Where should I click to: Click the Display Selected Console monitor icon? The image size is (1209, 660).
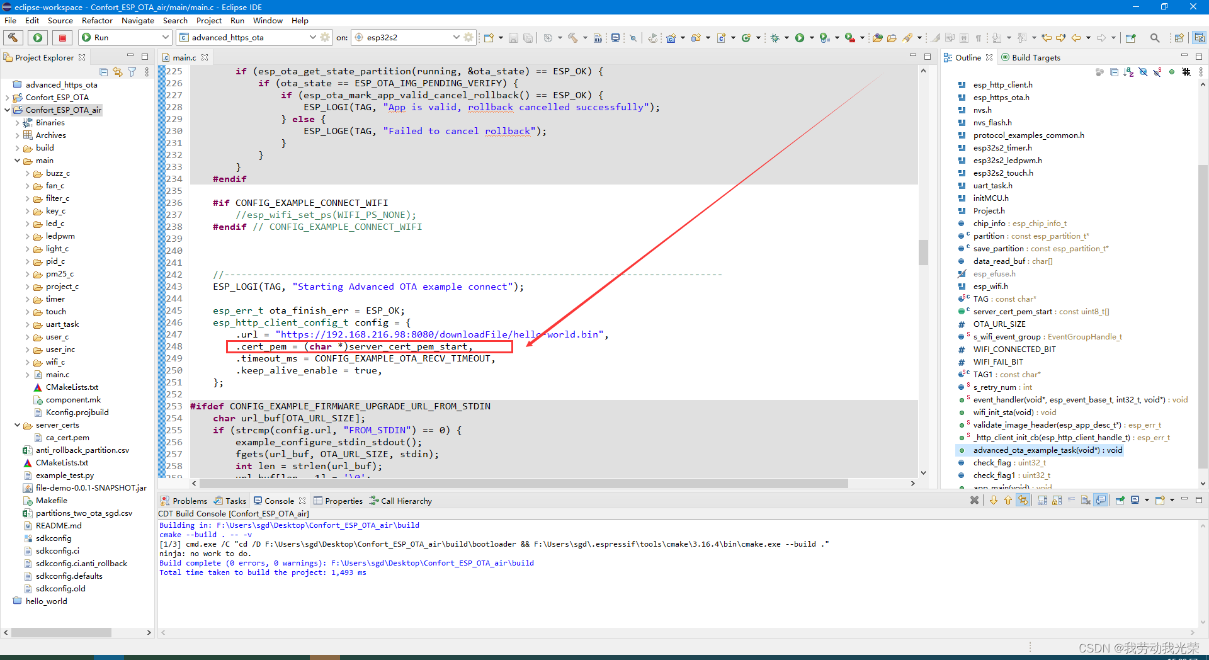(1135, 500)
